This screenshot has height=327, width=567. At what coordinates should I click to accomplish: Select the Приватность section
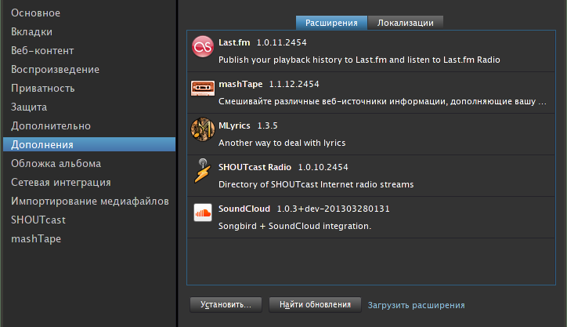pyautogui.click(x=42, y=89)
